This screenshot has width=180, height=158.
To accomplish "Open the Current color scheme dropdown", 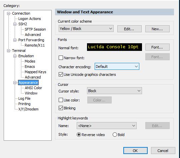I will tap(86, 29).
